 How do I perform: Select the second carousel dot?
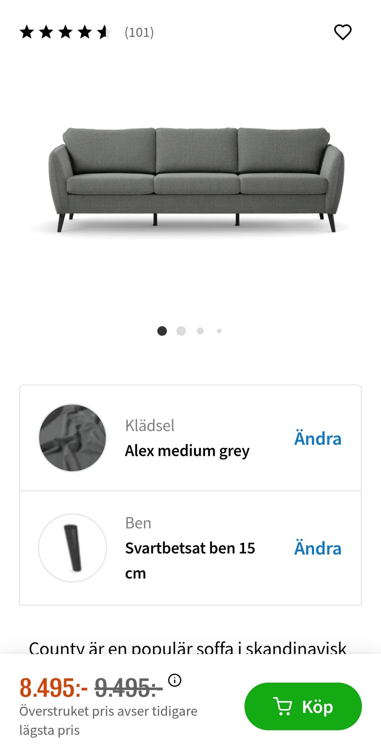coord(181,331)
